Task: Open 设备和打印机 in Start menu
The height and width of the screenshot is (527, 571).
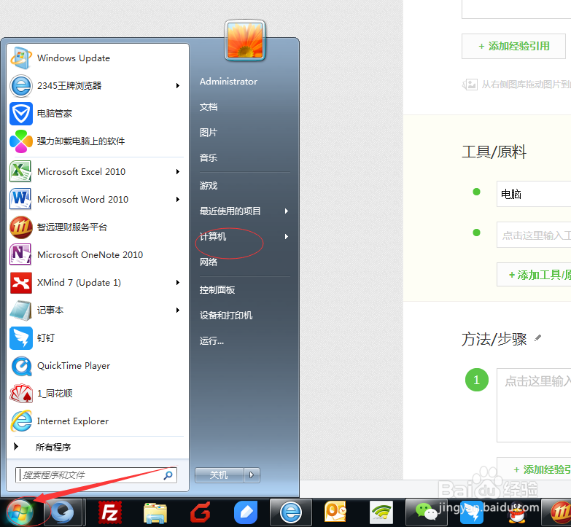Action: (x=226, y=315)
